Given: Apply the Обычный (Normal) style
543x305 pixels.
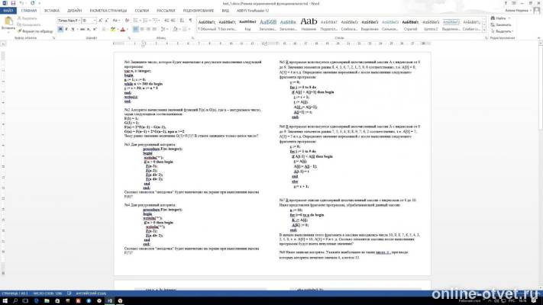Looking at the screenshot, I should pos(207,25).
